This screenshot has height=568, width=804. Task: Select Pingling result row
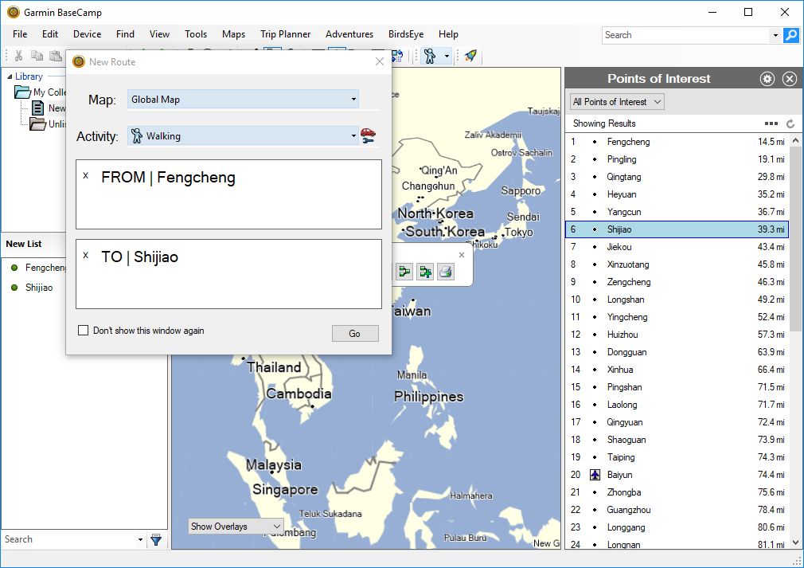point(677,159)
